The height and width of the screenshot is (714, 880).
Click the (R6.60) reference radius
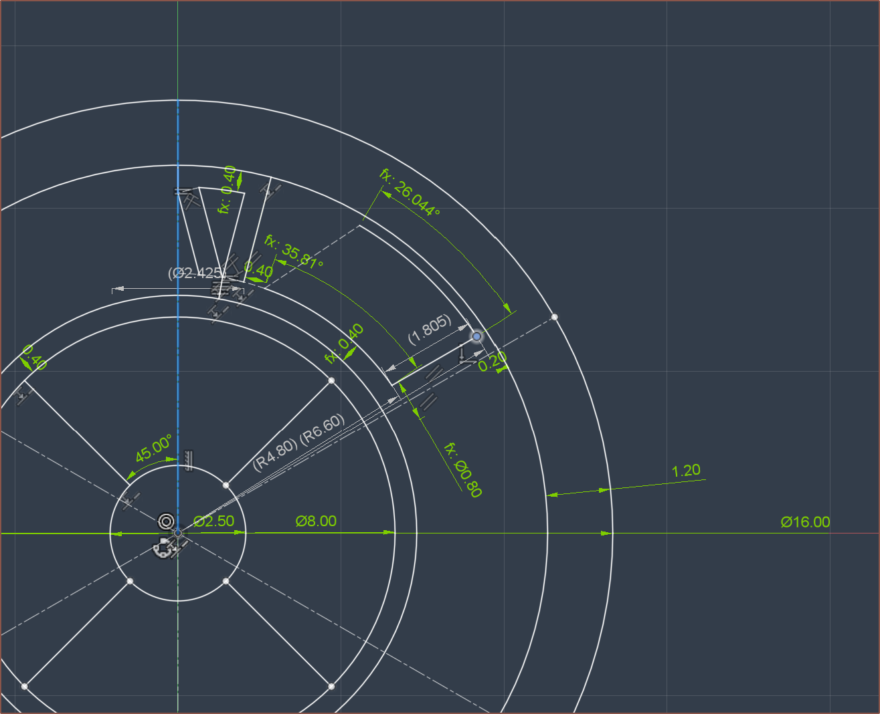coord(323,429)
